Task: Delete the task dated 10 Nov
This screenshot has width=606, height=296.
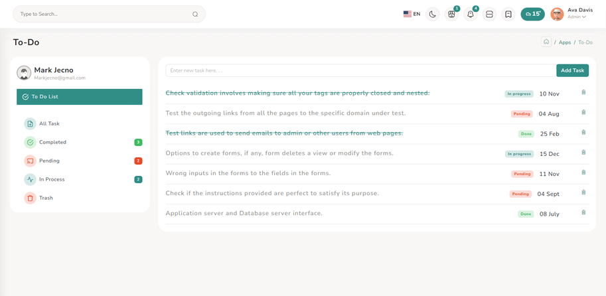Action: point(583,93)
